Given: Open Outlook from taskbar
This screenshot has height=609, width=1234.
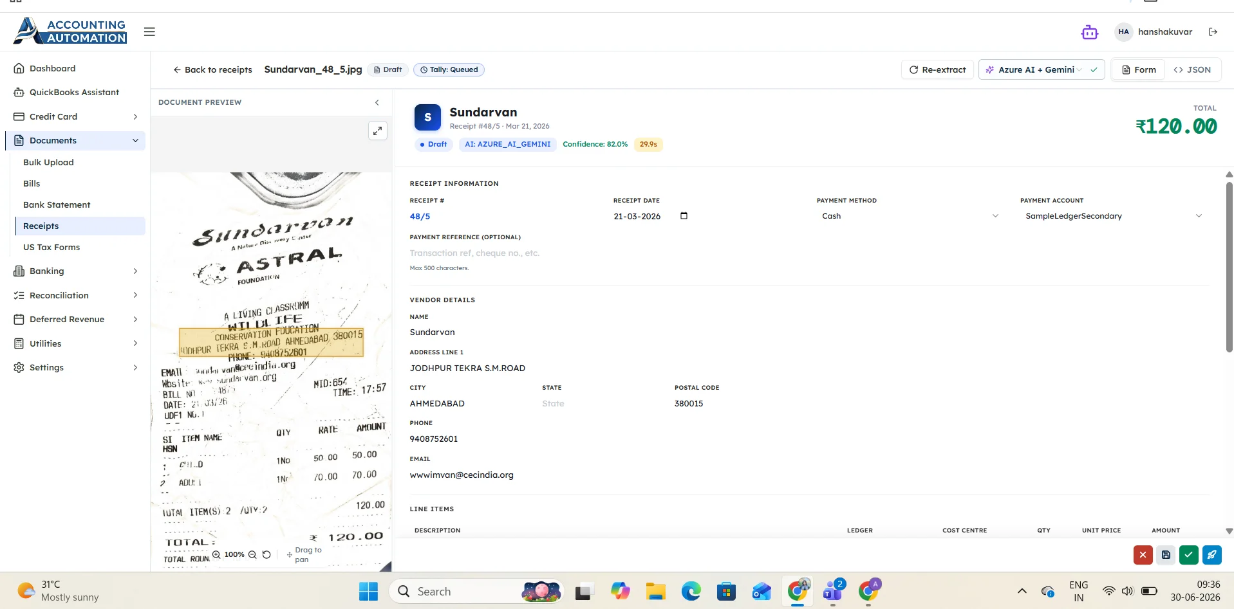Looking at the screenshot, I should pyautogui.click(x=762, y=592).
